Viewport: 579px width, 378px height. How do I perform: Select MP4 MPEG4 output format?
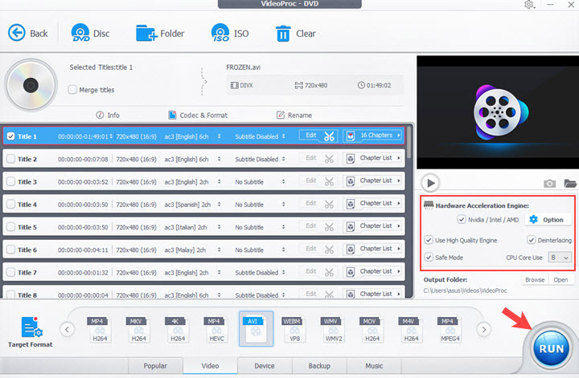pos(450,329)
